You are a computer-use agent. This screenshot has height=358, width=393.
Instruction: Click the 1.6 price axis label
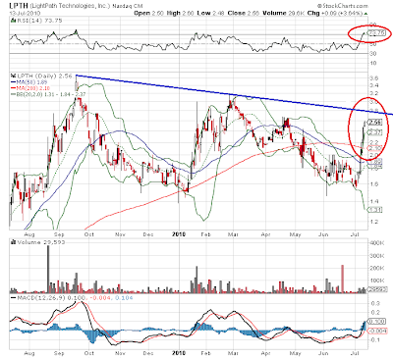(374, 184)
